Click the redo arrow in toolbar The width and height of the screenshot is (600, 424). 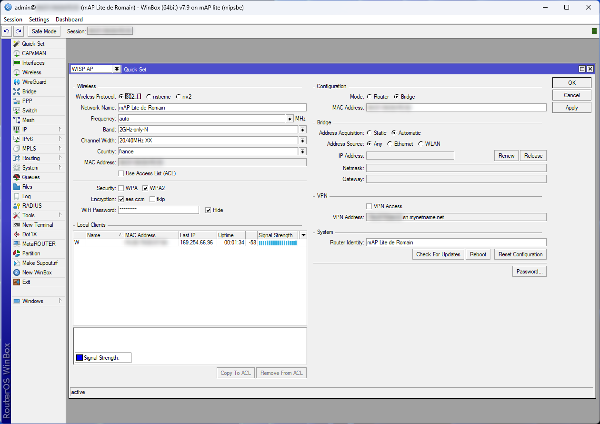(18, 31)
